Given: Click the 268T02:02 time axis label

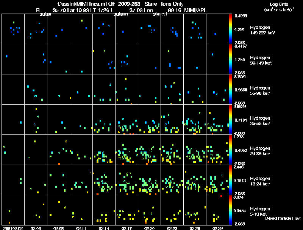Looking at the screenshot, I should [13, 228].
